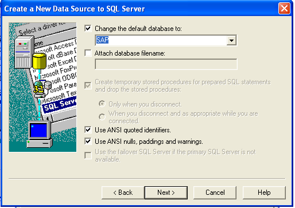The image size is (295, 208).
Task: Select When you disconnect and as appropriate option
Action: pos(102,117)
